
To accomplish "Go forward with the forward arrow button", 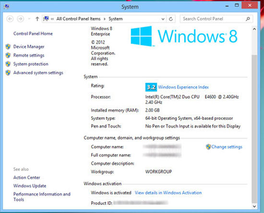I will pos(20,19).
